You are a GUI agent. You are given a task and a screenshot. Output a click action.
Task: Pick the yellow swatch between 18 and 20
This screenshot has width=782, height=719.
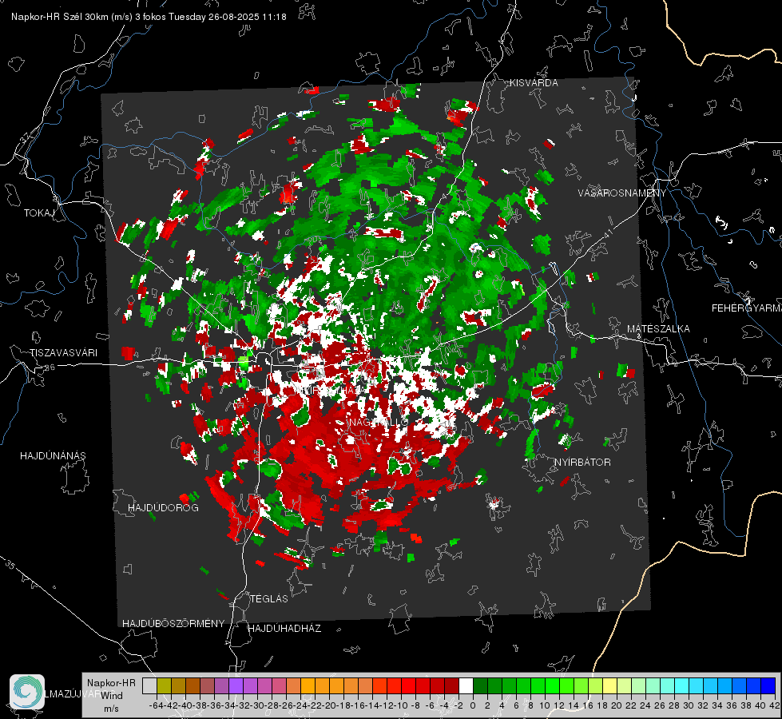[x=610, y=685]
